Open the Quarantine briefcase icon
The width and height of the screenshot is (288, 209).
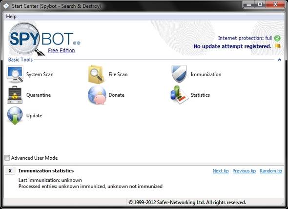click(15, 95)
